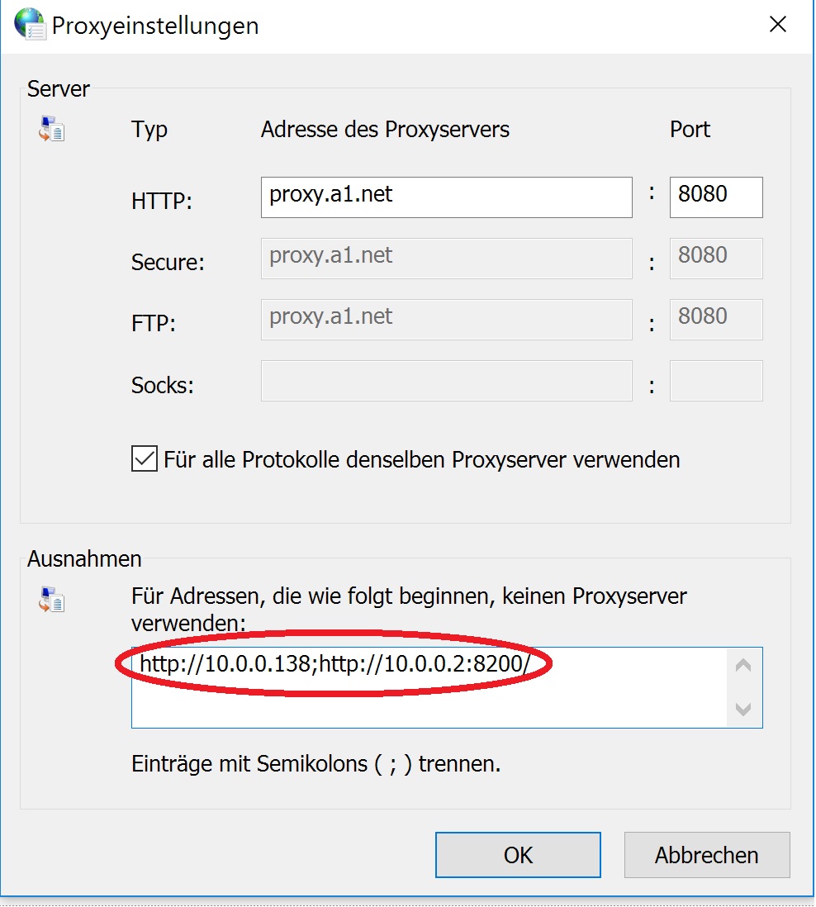Cancel with the Abbrechen button
The height and width of the screenshot is (907, 816).
[707, 855]
